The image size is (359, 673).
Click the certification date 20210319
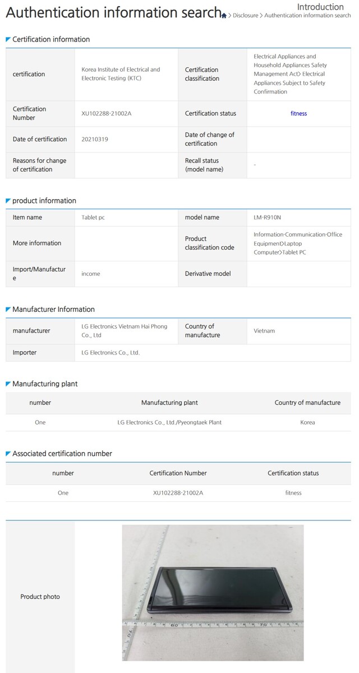point(95,139)
